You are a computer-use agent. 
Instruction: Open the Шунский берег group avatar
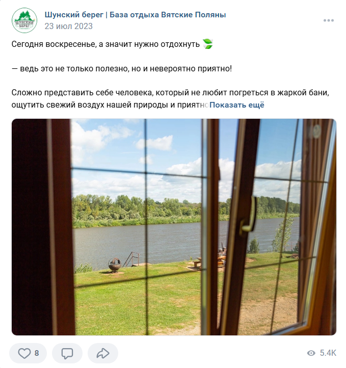pos(24,20)
